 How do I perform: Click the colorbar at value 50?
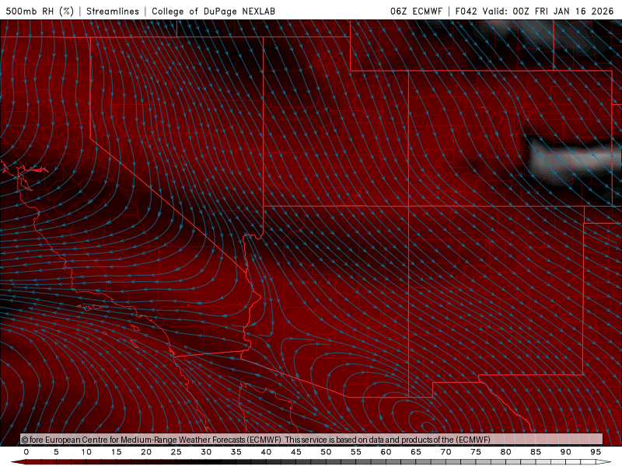pyautogui.click(x=326, y=452)
